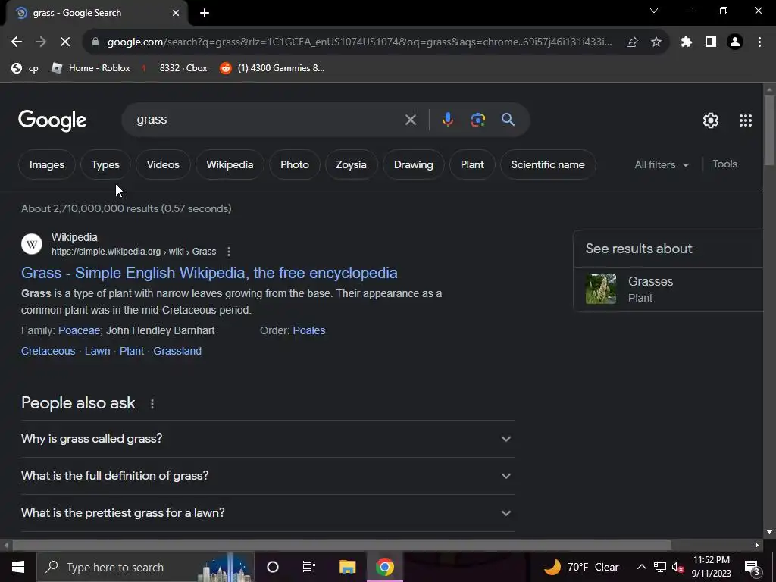The height and width of the screenshot is (582, 776).
Task: Click the taskbar search box
Action: [145, 567]
